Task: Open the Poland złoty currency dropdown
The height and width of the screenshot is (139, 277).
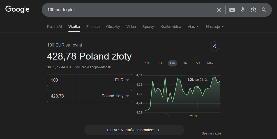Action: click(115, 96)
